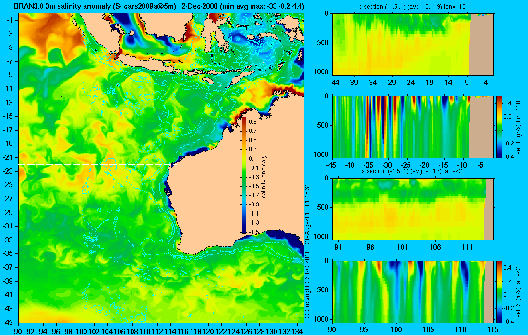528x336 pixels.
Task: Click the -0.4 tick on vel. S colorbar
Action: [508, 321]
